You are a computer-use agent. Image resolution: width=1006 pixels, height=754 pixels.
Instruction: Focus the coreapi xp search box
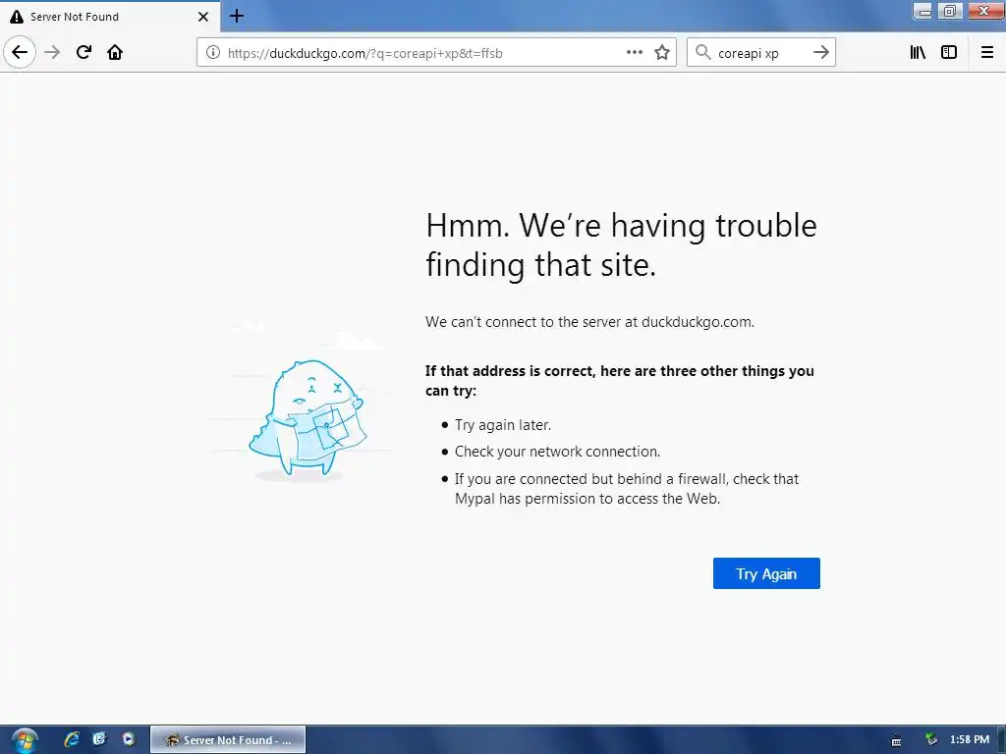click(x=761, y=53)
